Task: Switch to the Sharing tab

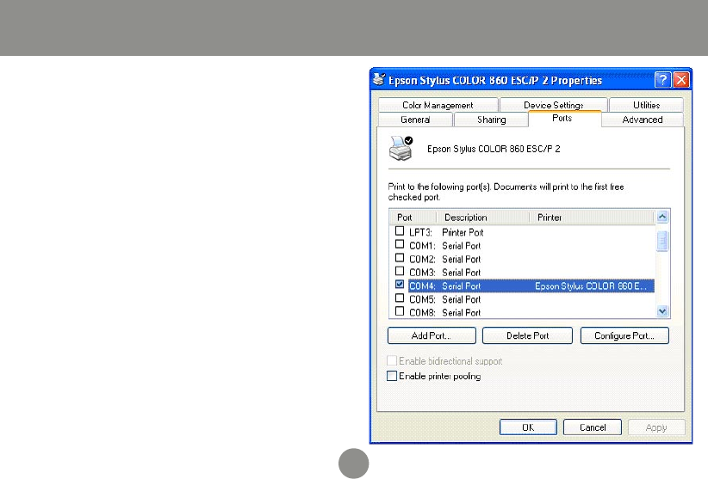Action: tap(491, 120)
